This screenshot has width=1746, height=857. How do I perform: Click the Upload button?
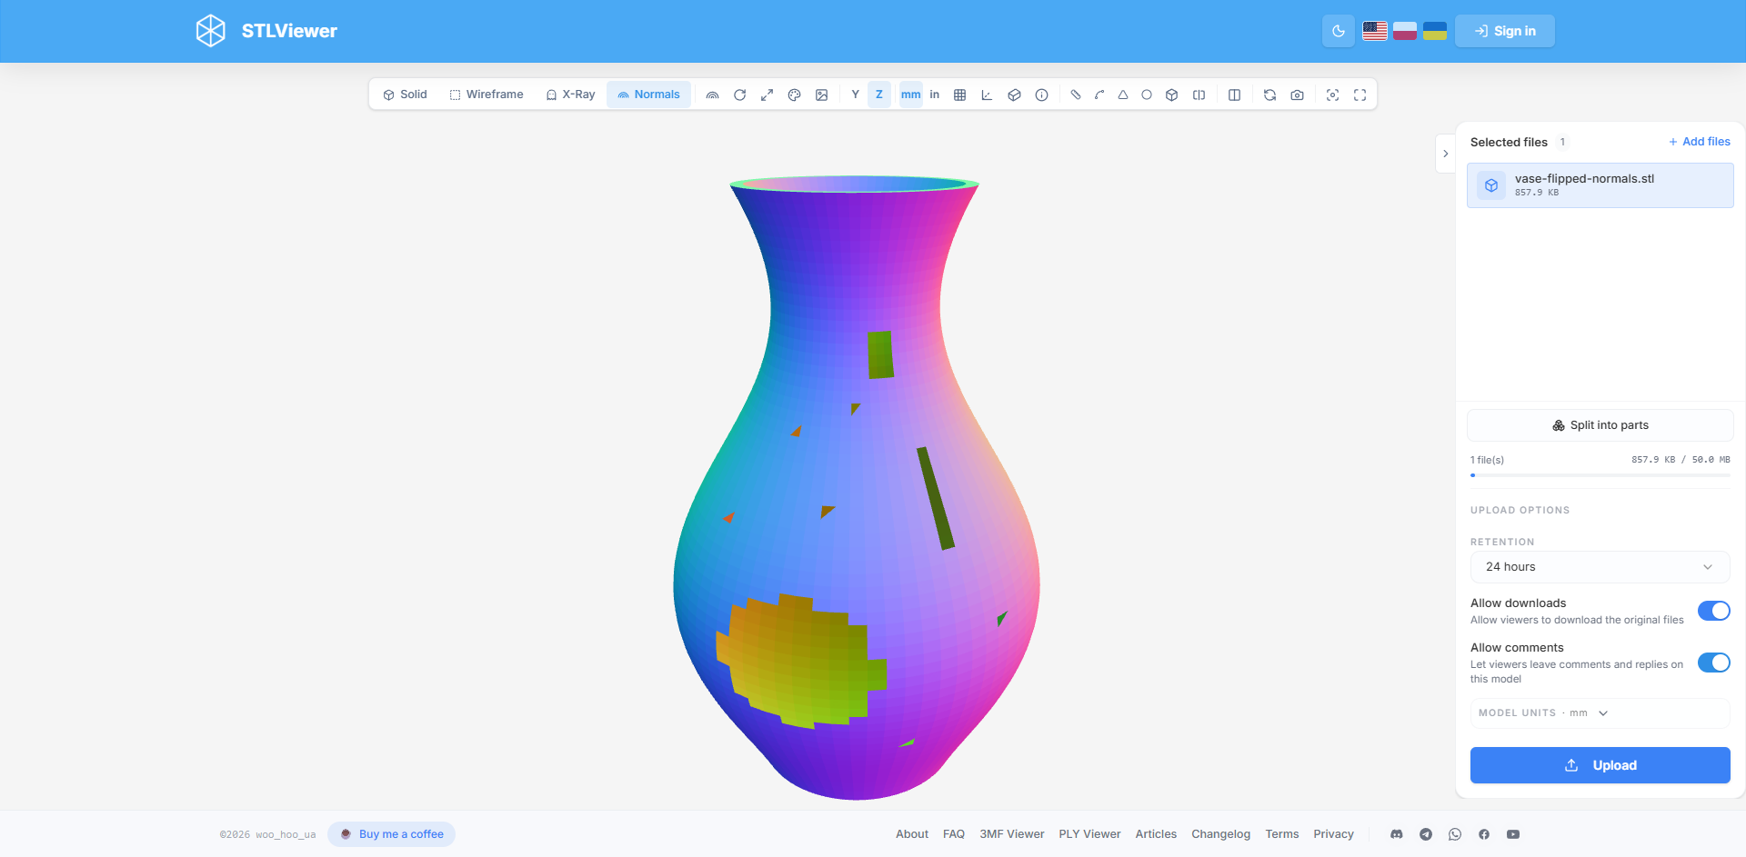[x=1600, y=765]
